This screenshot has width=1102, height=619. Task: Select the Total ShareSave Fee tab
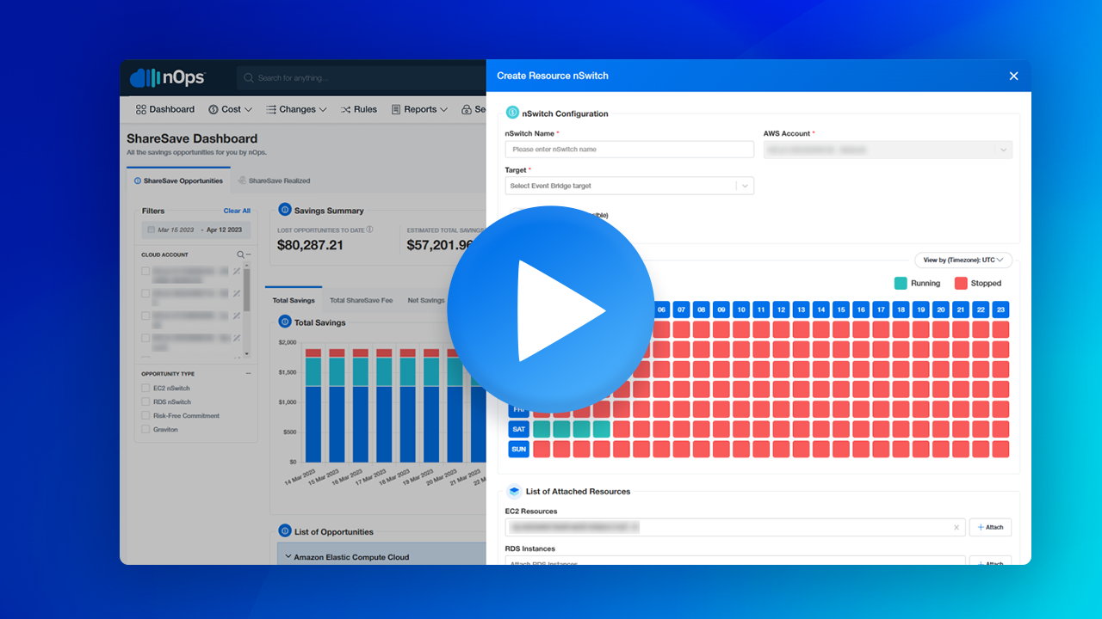tap(361, 300)
